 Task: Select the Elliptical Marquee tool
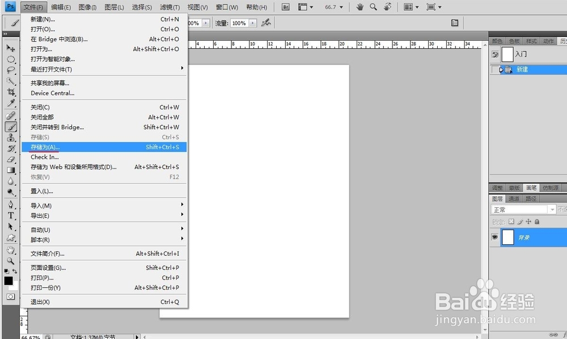[11, 60]
